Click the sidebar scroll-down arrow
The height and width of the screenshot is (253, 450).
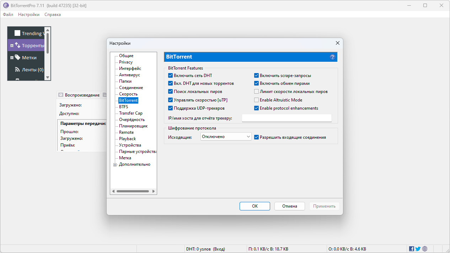pyautogui.click(x=47, y=77)
